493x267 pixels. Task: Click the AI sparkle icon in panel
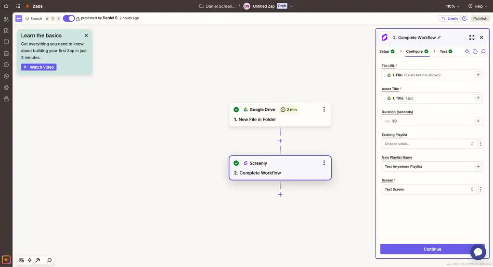[x=467, y=51]
